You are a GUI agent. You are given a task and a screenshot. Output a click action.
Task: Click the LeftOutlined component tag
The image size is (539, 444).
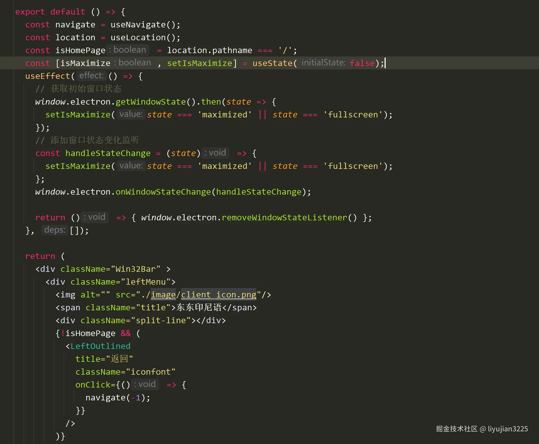coord(100,346)
